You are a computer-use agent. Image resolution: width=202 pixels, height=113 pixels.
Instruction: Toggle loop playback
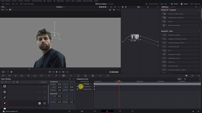[x=67, y=72]
